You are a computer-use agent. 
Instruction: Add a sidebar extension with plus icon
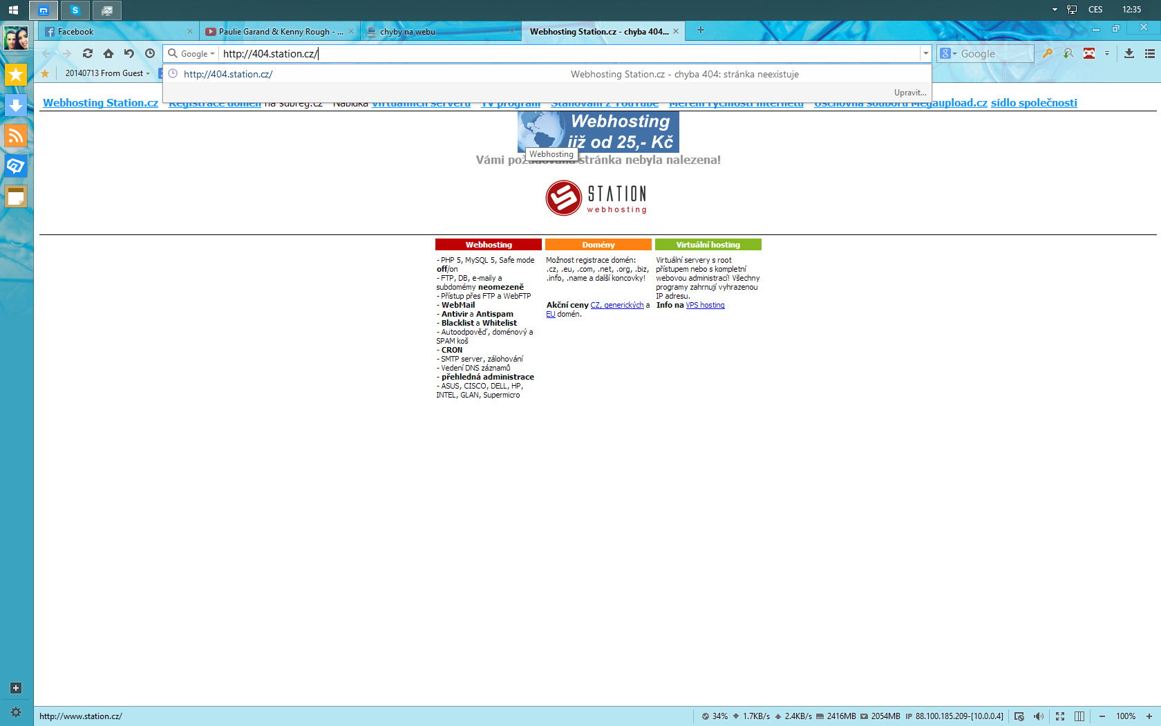point(16,688)
